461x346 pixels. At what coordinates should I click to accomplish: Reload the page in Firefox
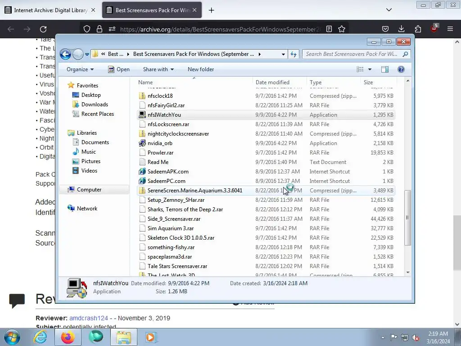coord(43,29)
